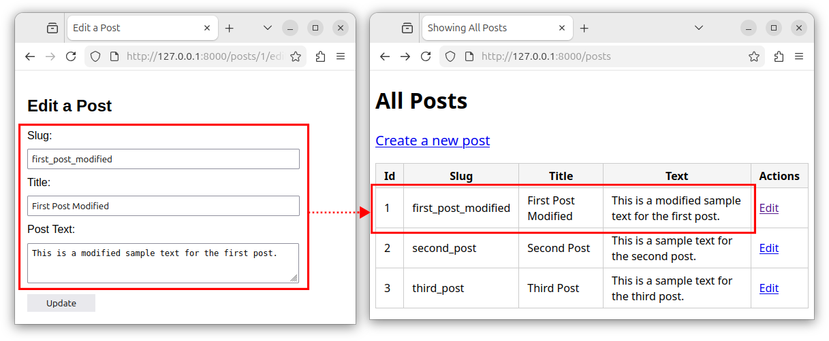Click the Slug input field
829x341 pixels.
(163, 159)
